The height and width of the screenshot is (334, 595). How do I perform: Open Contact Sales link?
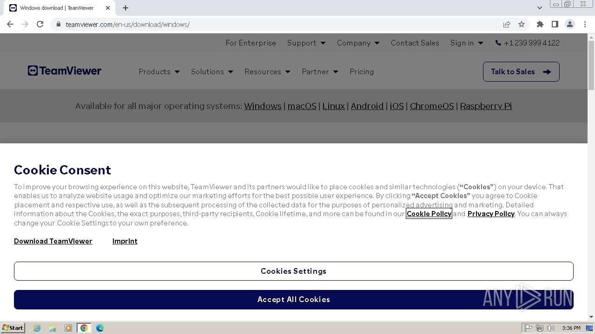click(415, 43)
